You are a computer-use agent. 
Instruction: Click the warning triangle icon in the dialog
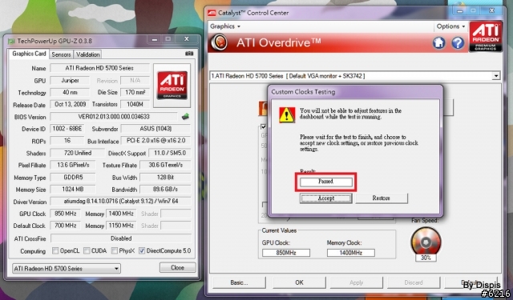click(287, 114)
